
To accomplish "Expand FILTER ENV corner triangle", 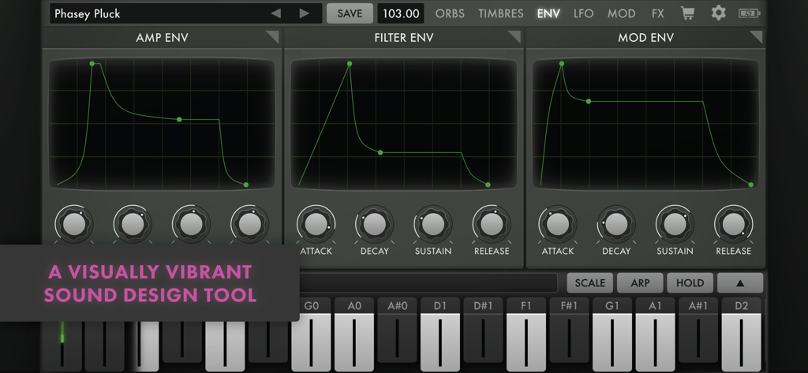I will tap(514, 37).
